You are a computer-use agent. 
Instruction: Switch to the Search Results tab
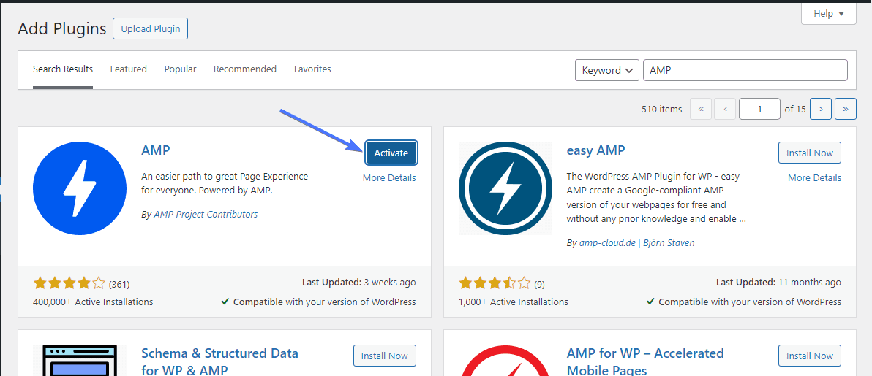pos(63,69)
